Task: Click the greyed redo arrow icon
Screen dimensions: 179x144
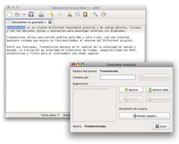Action: click(60, 14)
